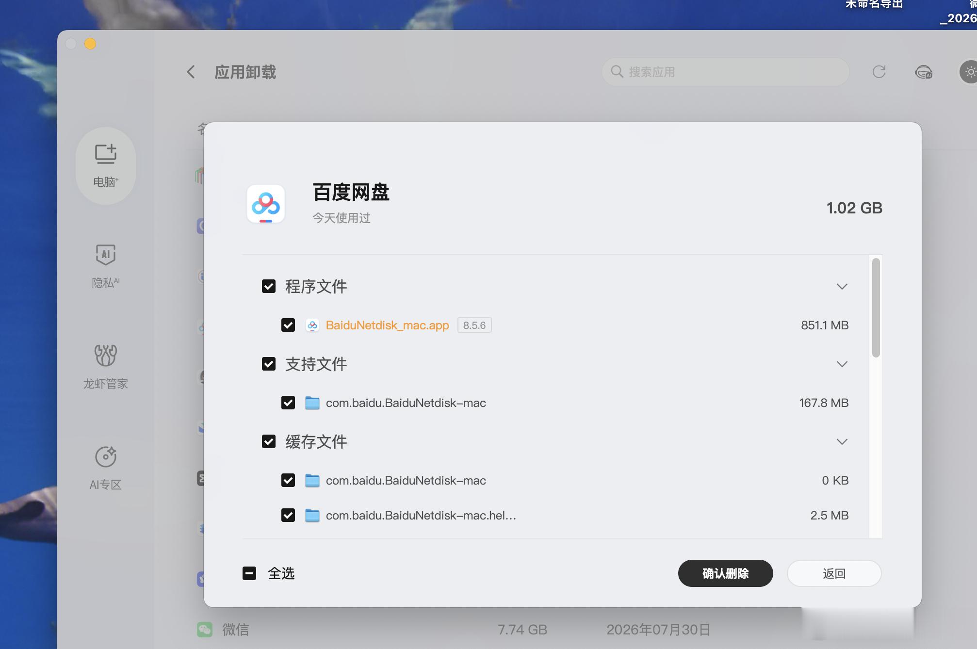Click the 微信 app icon in the list
Viewport: 977px width, 649px height.
(205, 630)
